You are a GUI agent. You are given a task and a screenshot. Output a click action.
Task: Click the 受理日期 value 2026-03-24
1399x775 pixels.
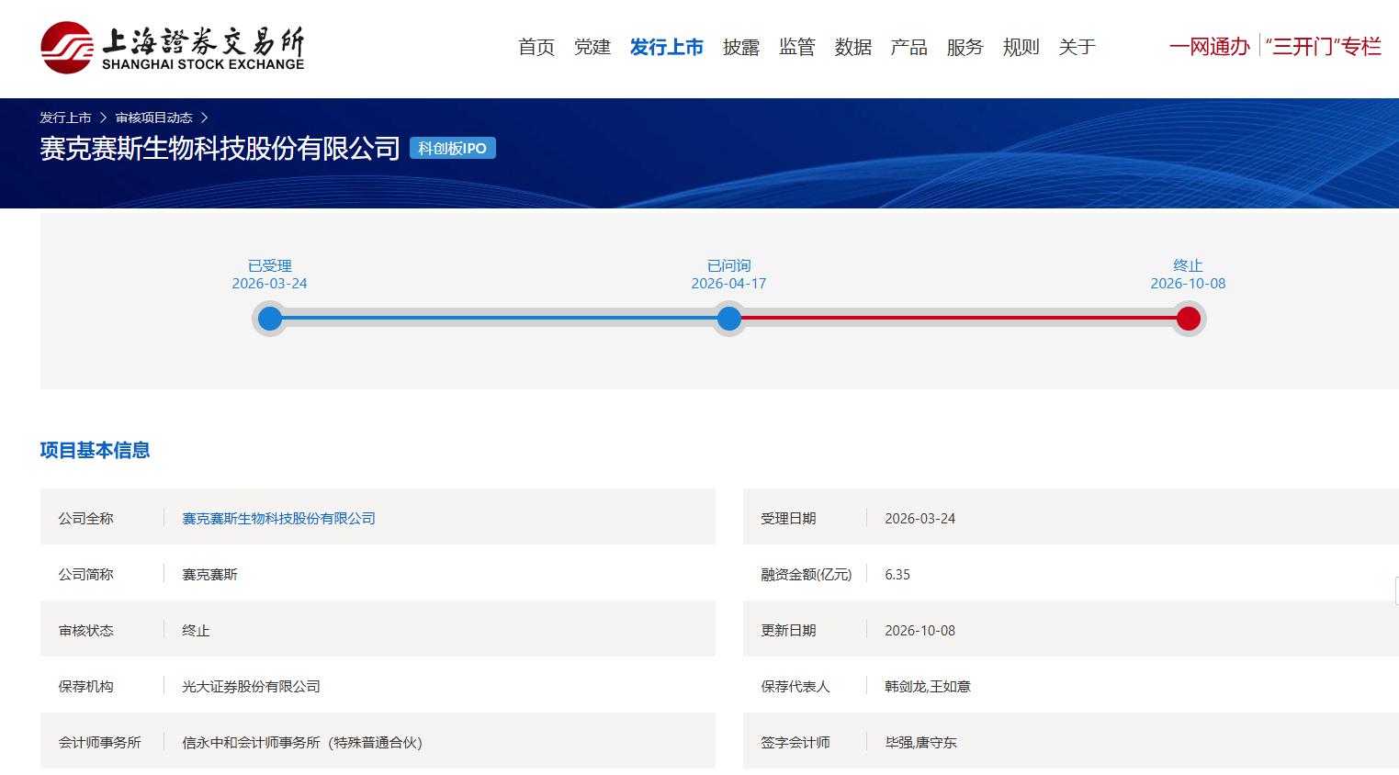920,519
